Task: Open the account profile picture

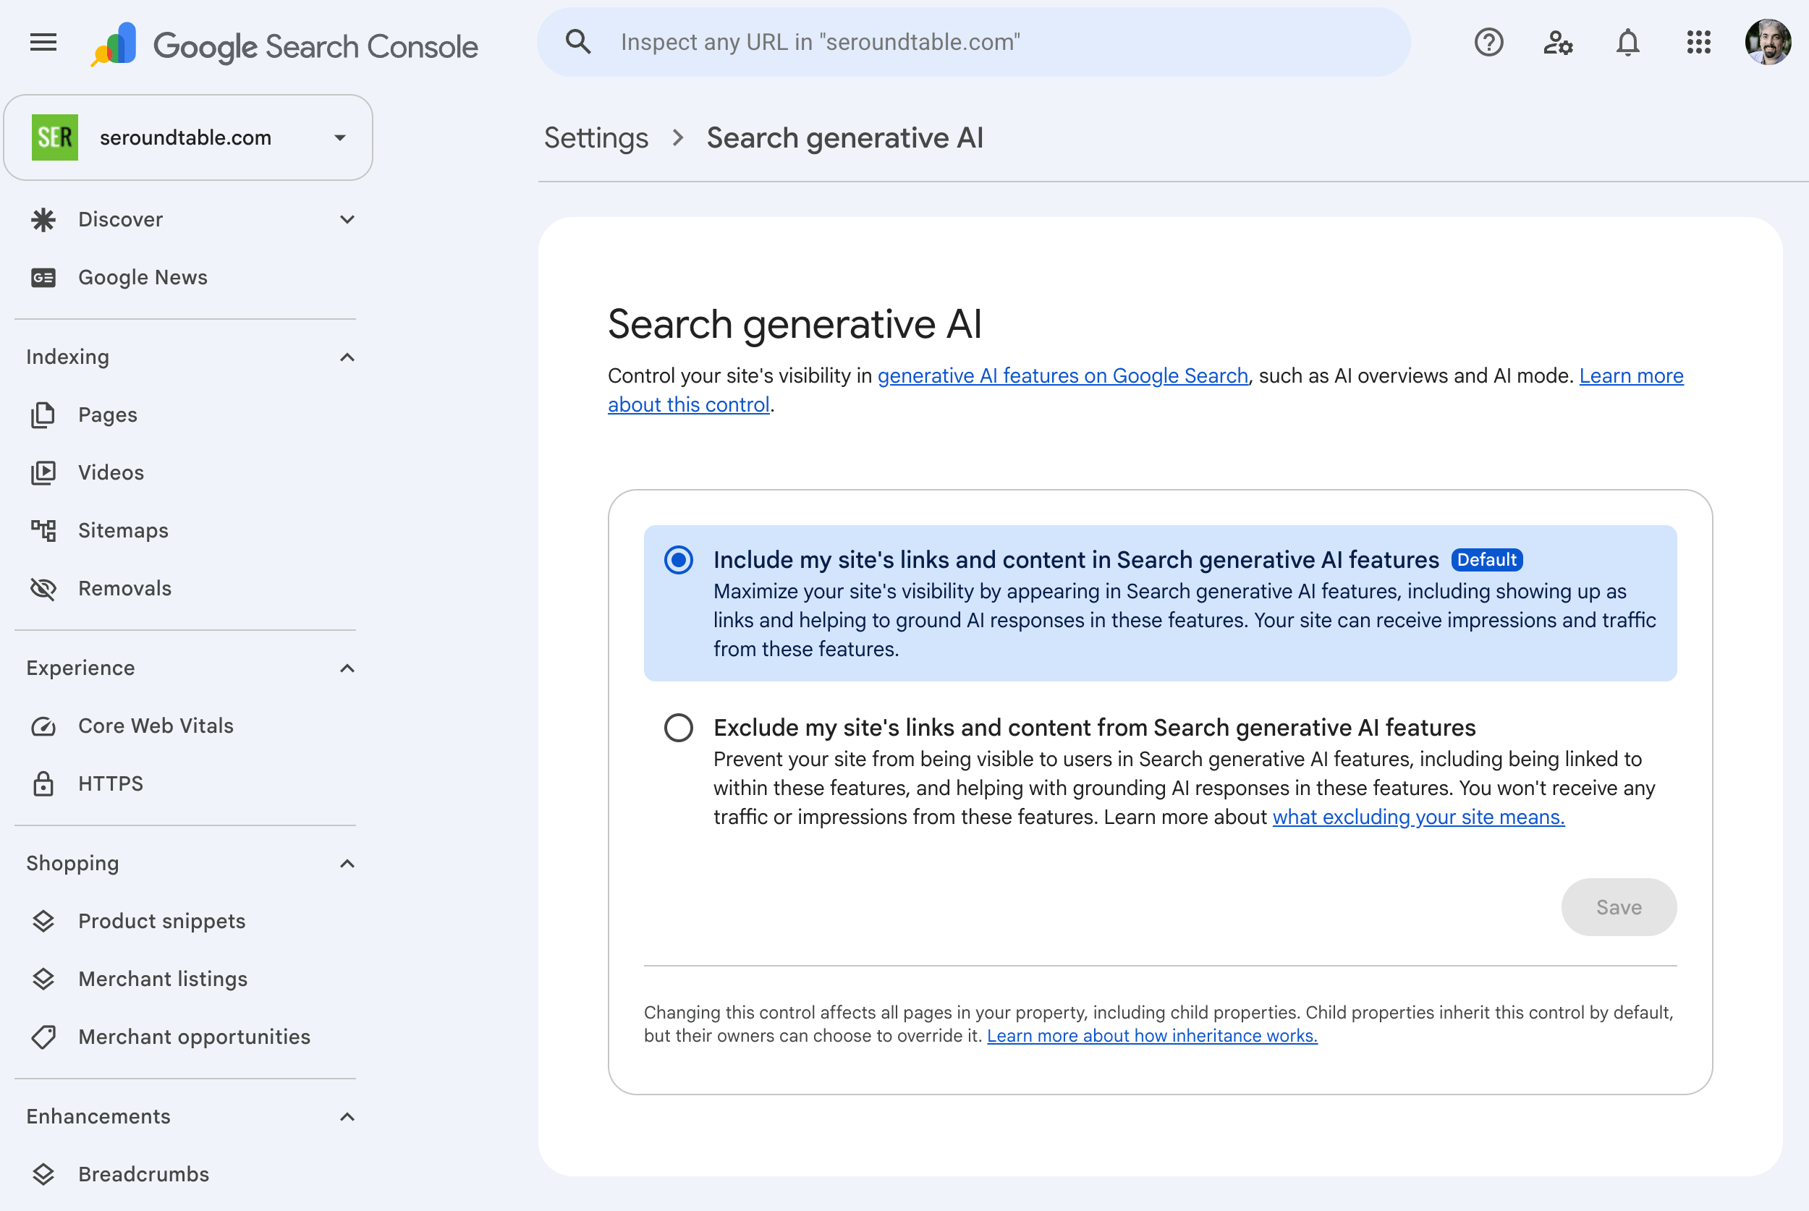Action: tap(1767, 43)
